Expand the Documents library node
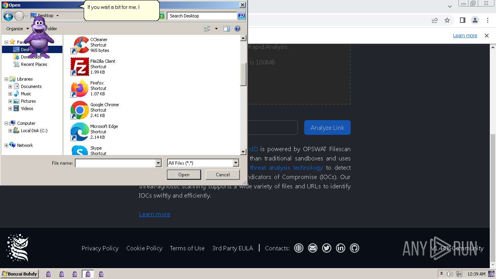 tap(10, 86)
